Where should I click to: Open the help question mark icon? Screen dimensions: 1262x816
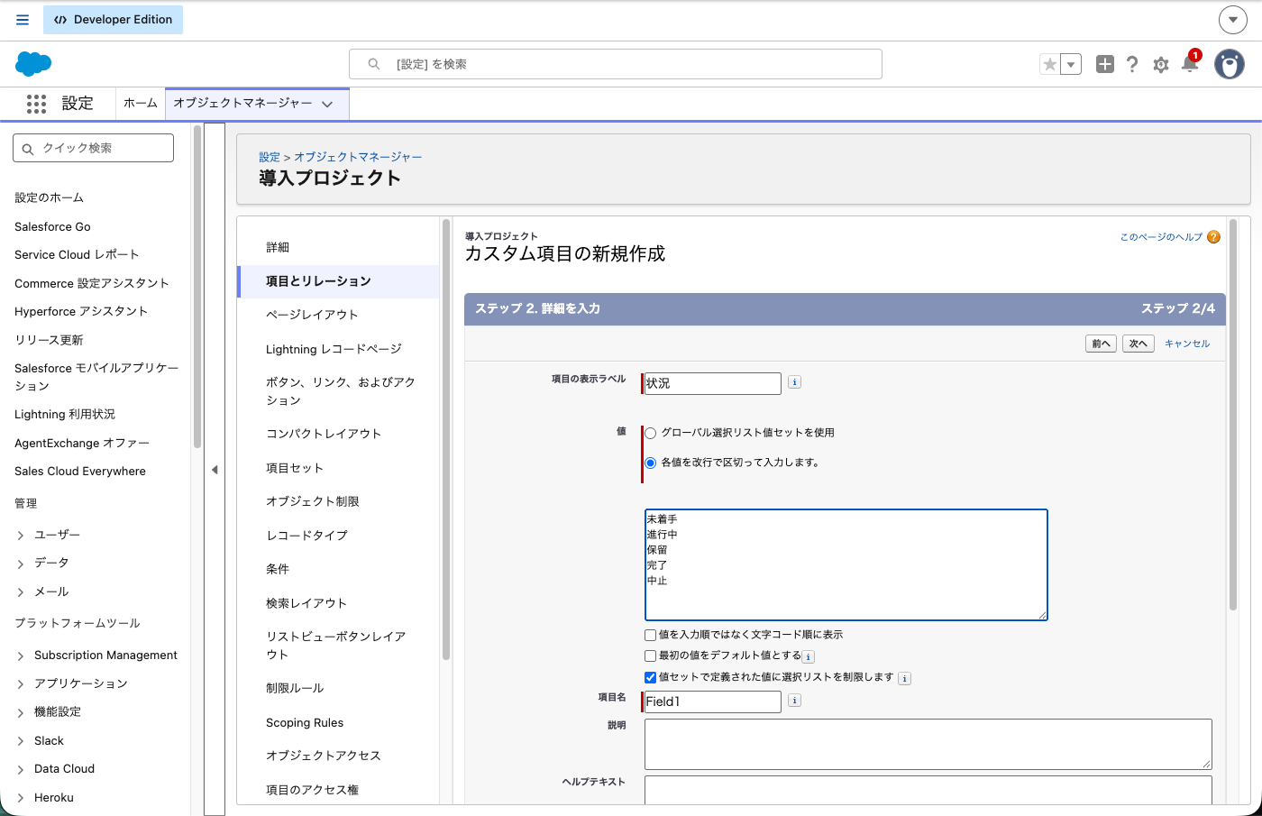[1132, 64]
